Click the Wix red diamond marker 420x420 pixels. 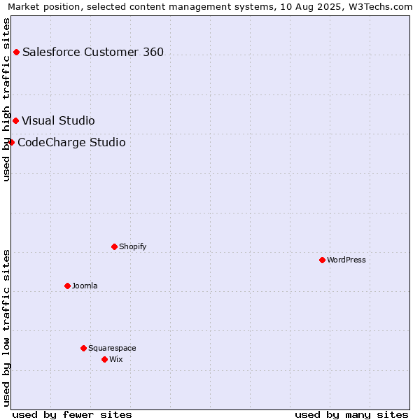105,360
